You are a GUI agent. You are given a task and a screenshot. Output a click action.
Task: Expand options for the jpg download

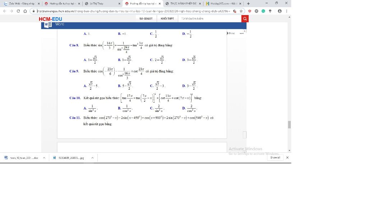pos(92,158)
